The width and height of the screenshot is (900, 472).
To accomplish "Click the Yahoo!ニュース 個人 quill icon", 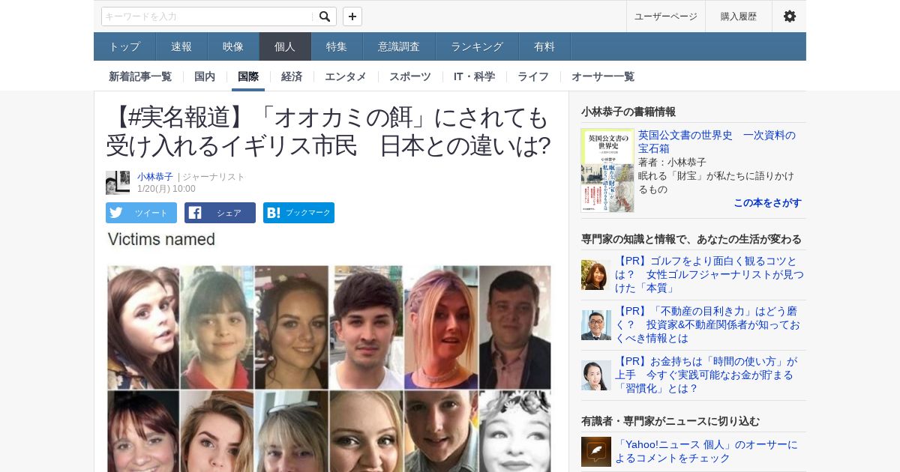I will 596,452.
